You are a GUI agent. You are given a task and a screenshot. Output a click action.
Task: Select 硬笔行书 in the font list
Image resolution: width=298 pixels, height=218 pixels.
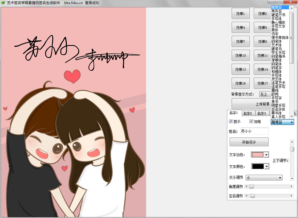coord(280,15)
